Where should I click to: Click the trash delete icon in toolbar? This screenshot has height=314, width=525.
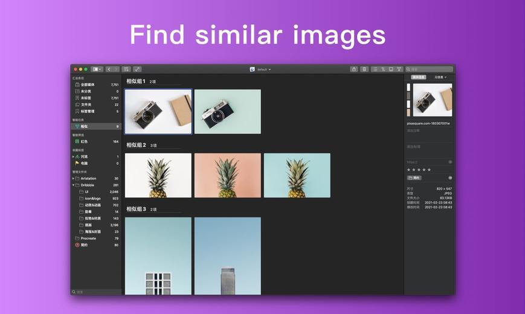(x=364, y=69)
